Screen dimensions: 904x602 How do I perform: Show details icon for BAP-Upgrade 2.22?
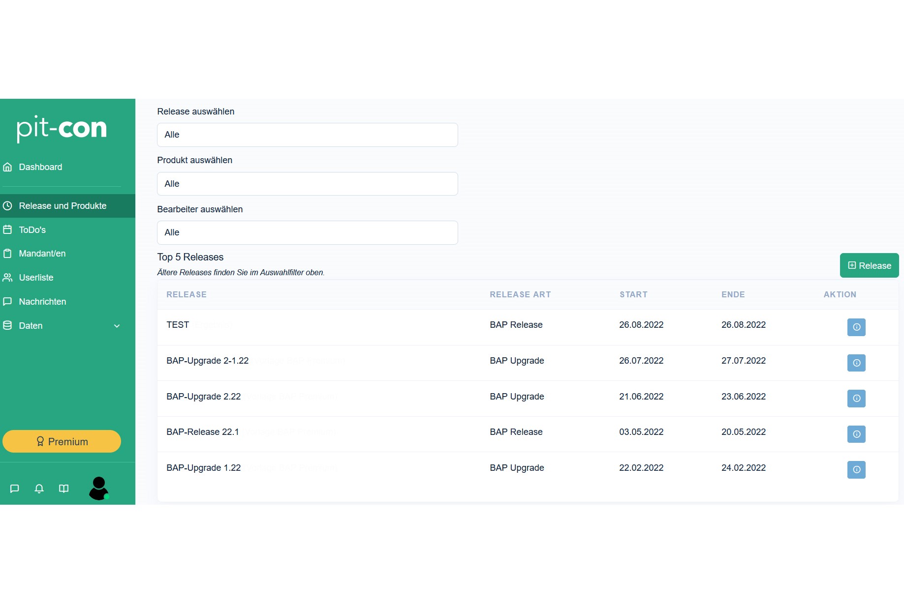tap(856, 399)
